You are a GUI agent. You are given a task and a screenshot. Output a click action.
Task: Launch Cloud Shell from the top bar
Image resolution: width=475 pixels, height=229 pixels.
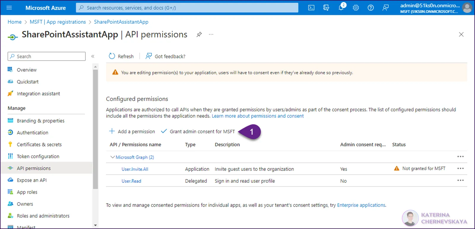pos(311,8)
